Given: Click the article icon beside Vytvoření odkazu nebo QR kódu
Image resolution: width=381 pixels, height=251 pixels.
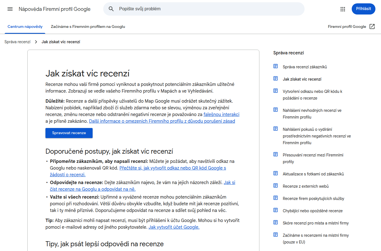Looking at the screenshot, I should (x=276, y=91).
